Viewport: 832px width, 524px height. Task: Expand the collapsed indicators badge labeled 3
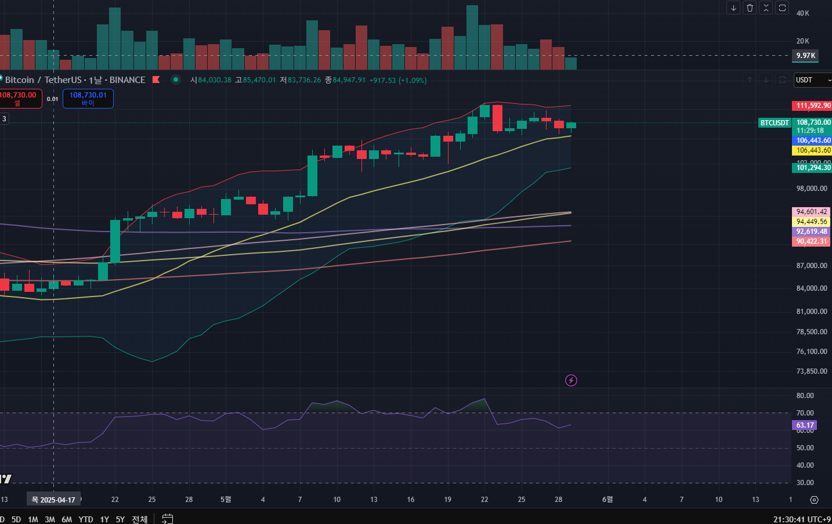[4, 118]
